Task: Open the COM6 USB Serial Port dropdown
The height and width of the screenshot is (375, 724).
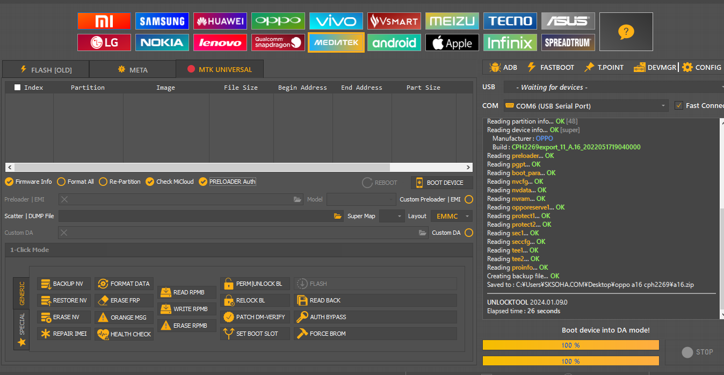Action: point(585,106)
